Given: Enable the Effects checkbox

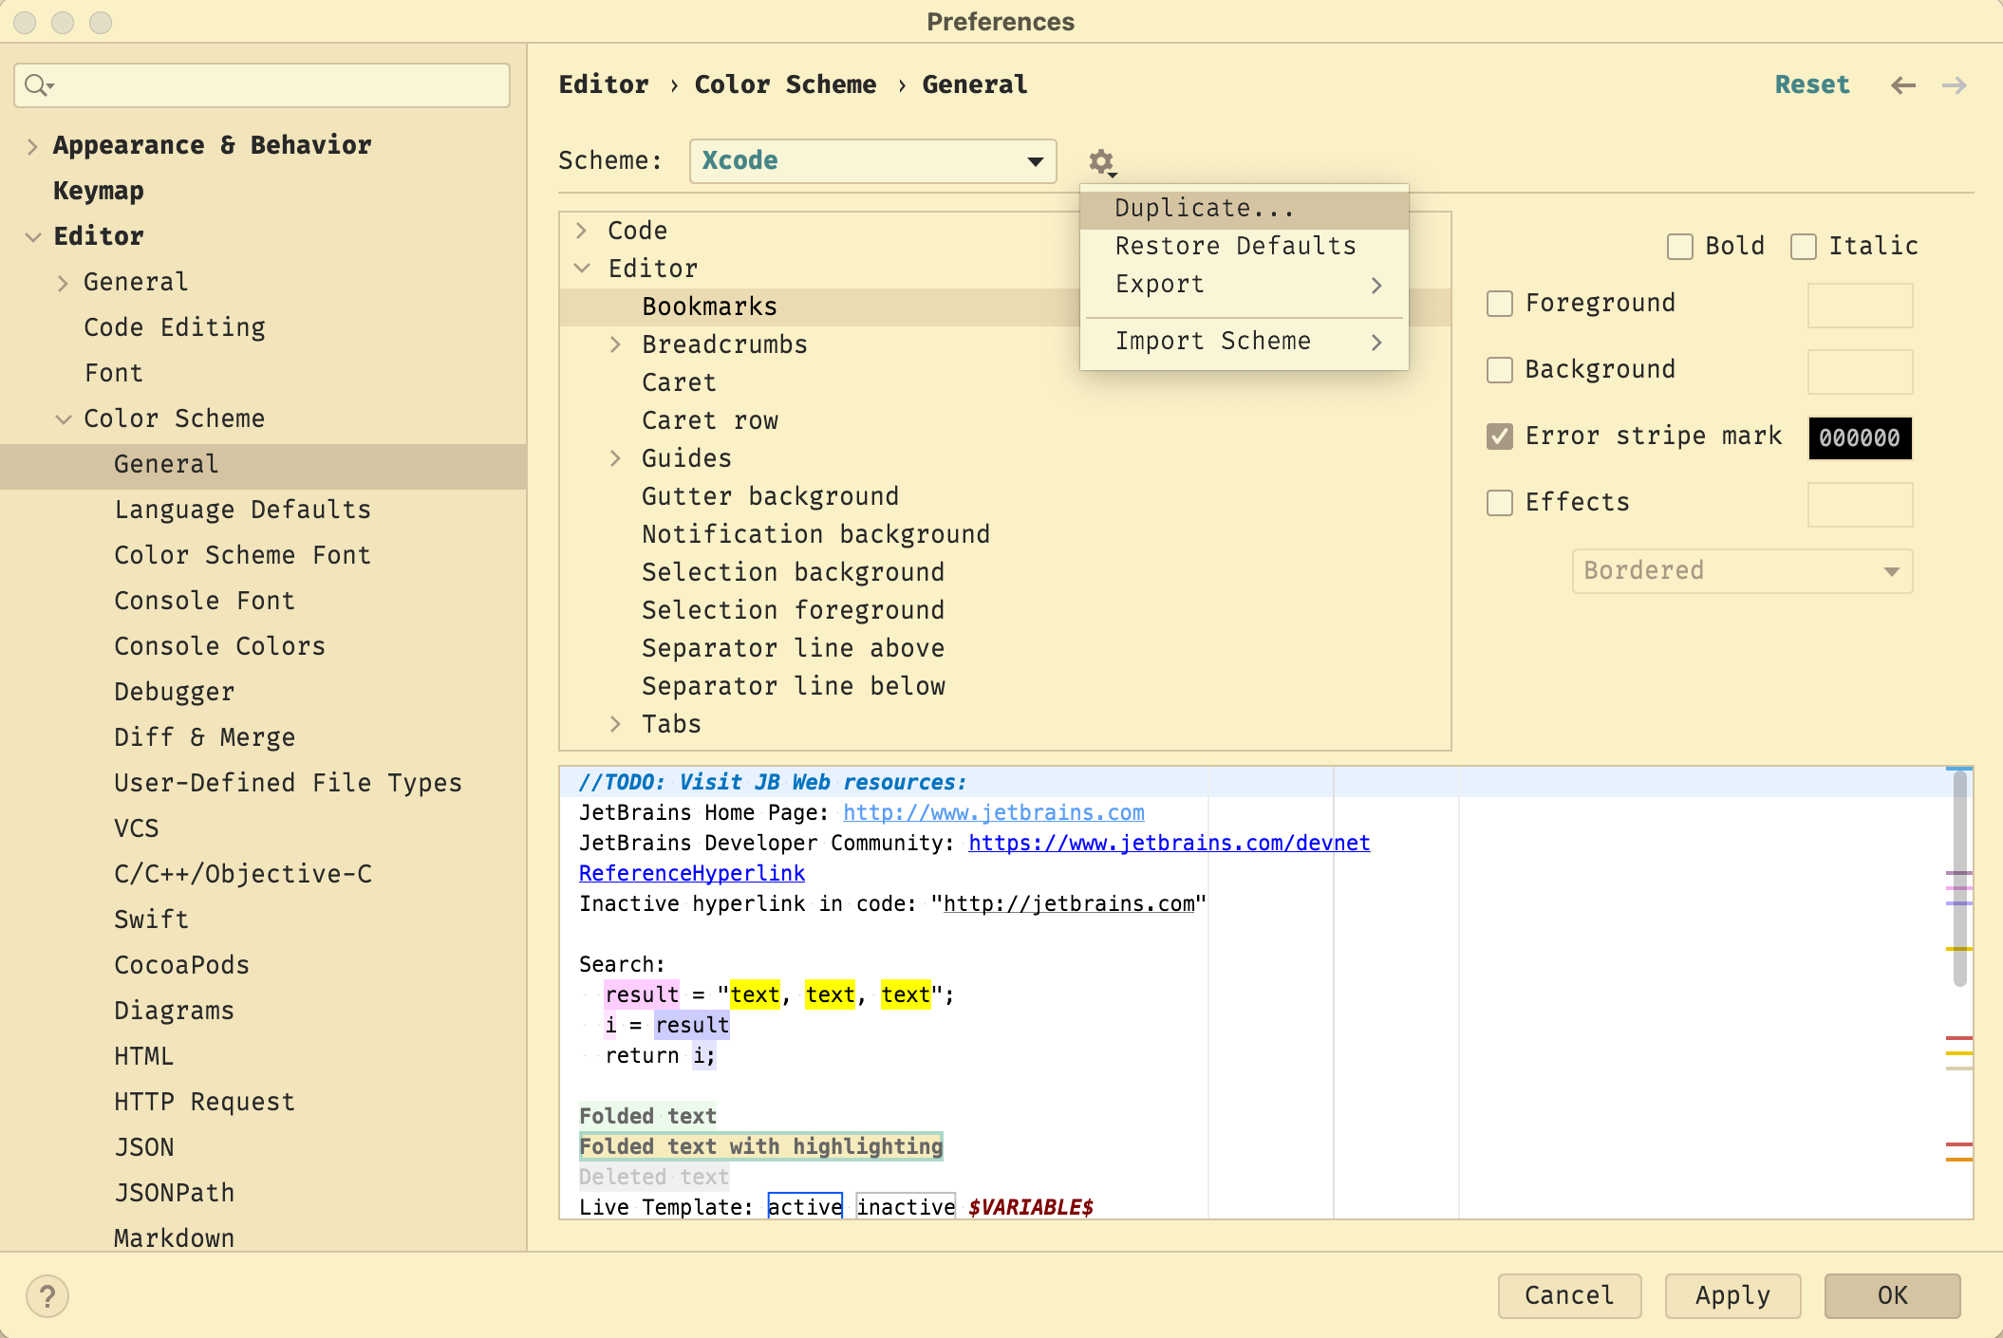Looking at the screenshot, I should tap(1500, 503).
